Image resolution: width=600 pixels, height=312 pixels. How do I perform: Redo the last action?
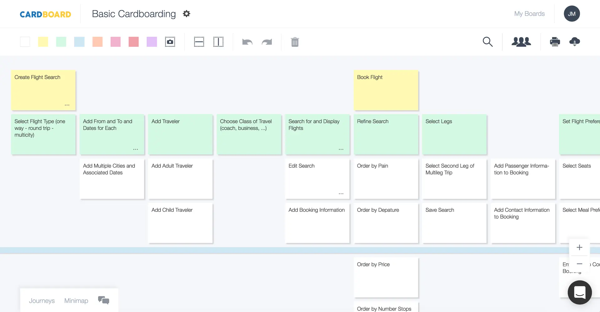[267, 42]
